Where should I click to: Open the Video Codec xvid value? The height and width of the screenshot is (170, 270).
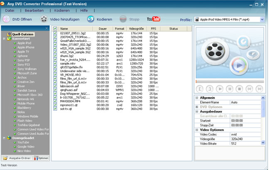(x=245, y=134)
